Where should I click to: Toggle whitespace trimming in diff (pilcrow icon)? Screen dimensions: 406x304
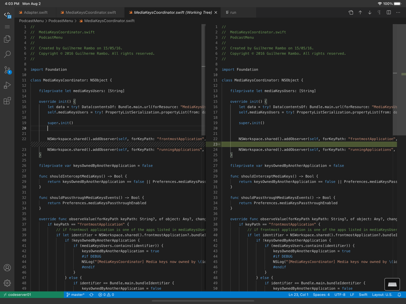click(x=379, y=13)
